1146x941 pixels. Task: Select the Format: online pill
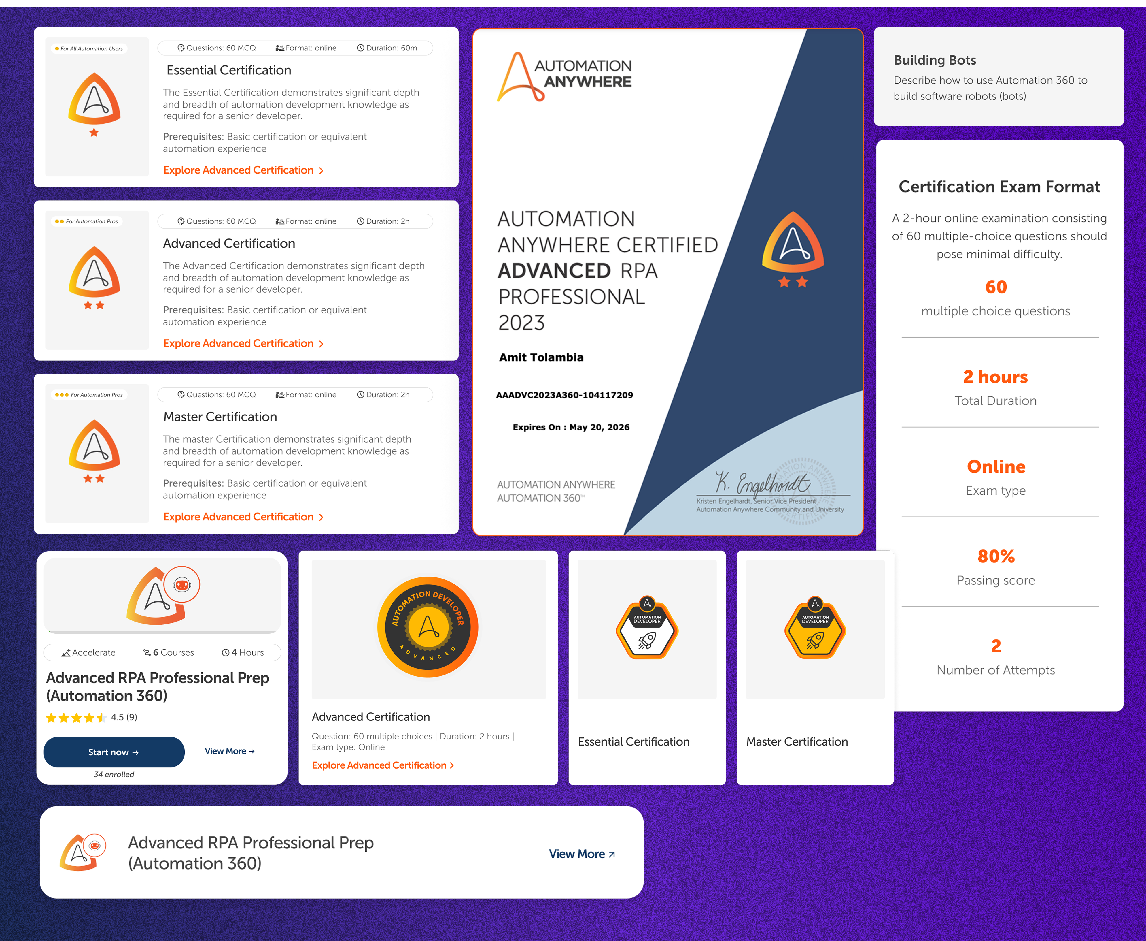tap(306, 48)
